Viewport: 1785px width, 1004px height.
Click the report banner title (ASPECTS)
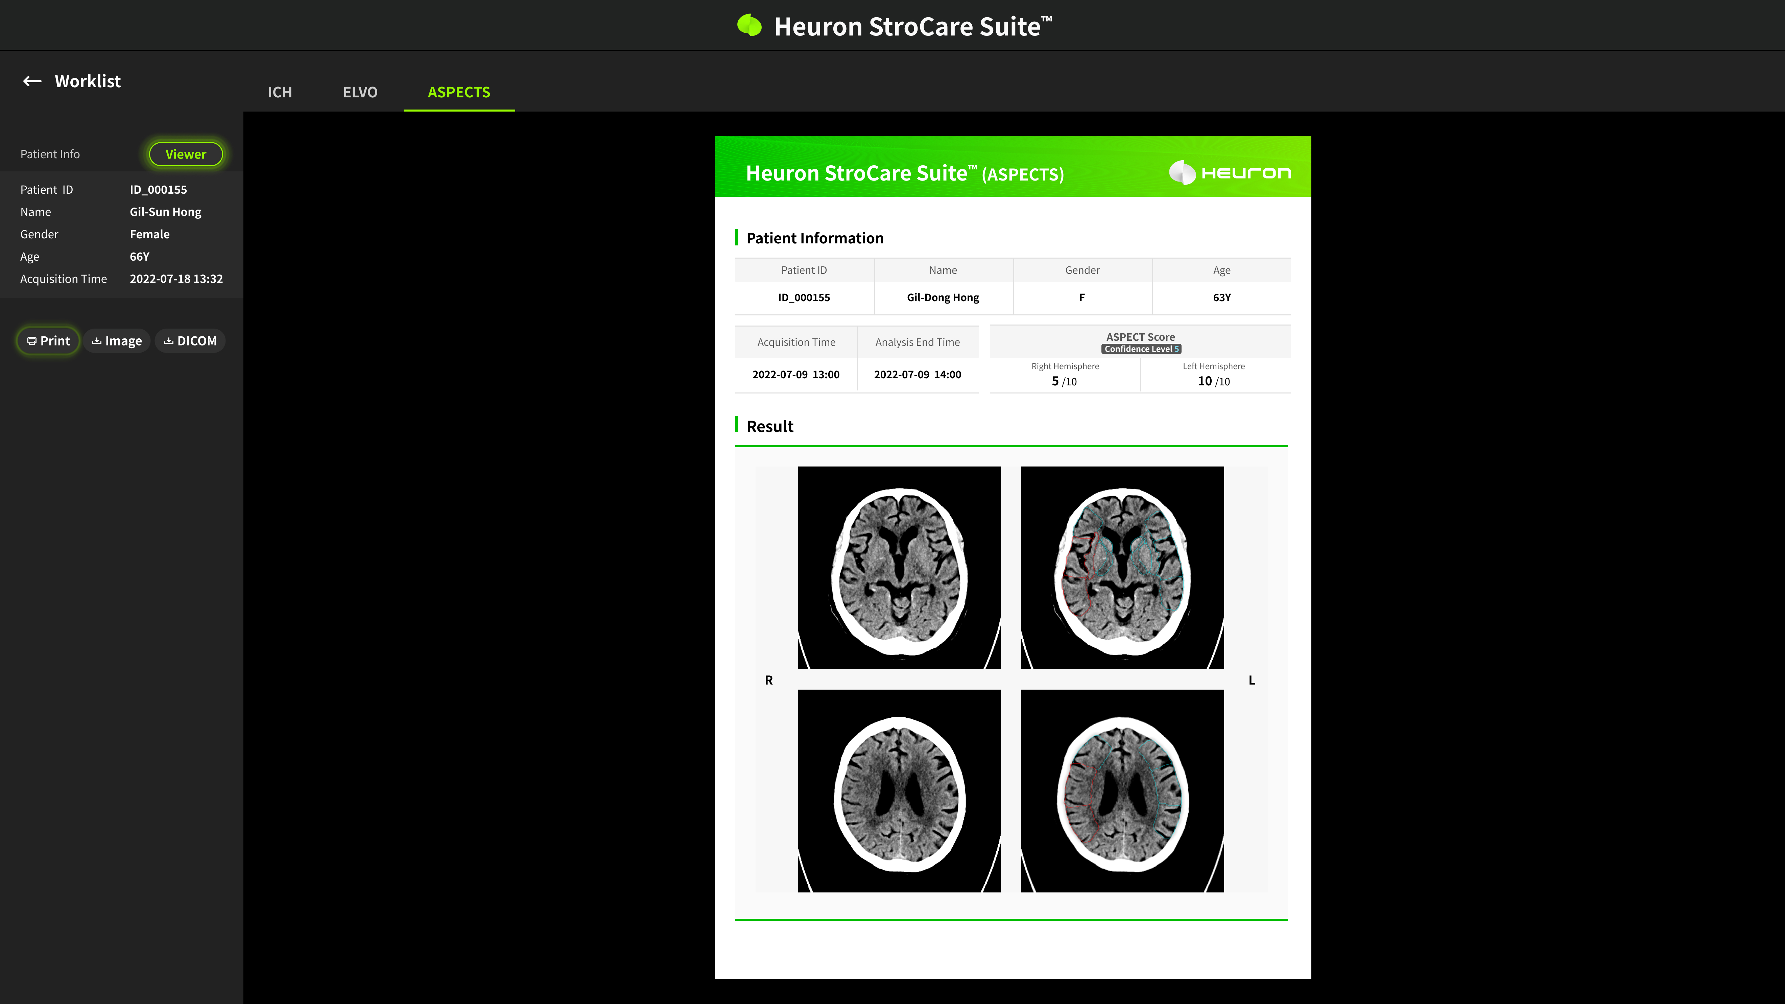(x=904, y=173)
